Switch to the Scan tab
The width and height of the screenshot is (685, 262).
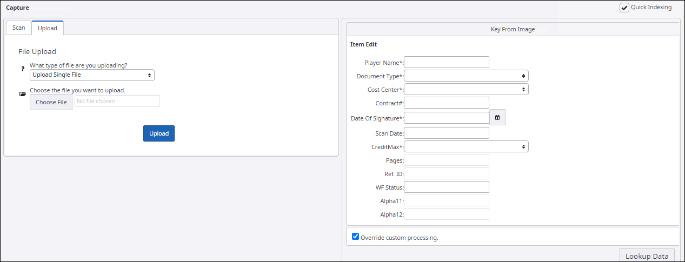coord(18,28)
